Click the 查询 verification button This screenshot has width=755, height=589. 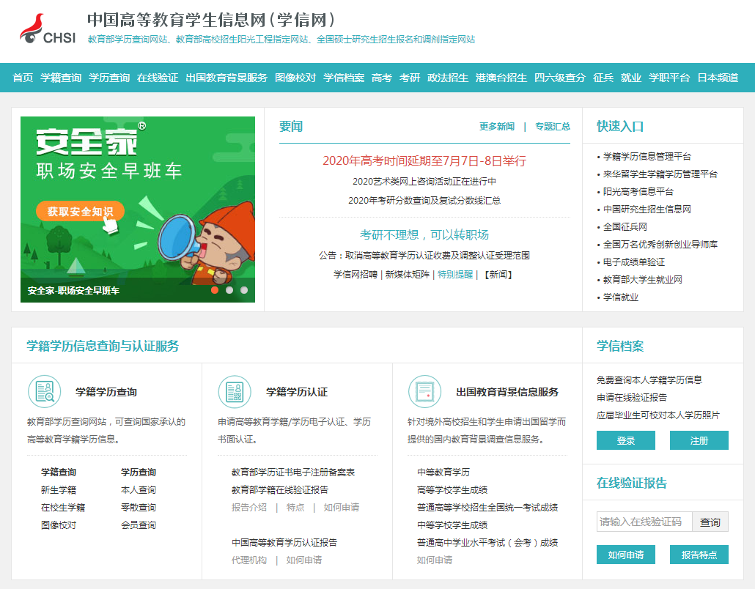(x=710, y=521)
